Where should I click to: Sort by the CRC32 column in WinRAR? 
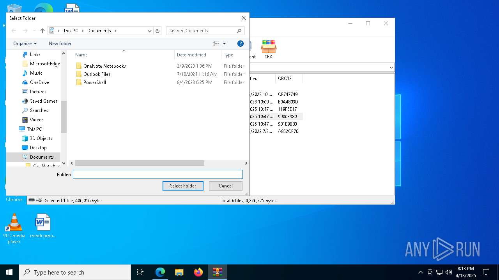[289, 79]
